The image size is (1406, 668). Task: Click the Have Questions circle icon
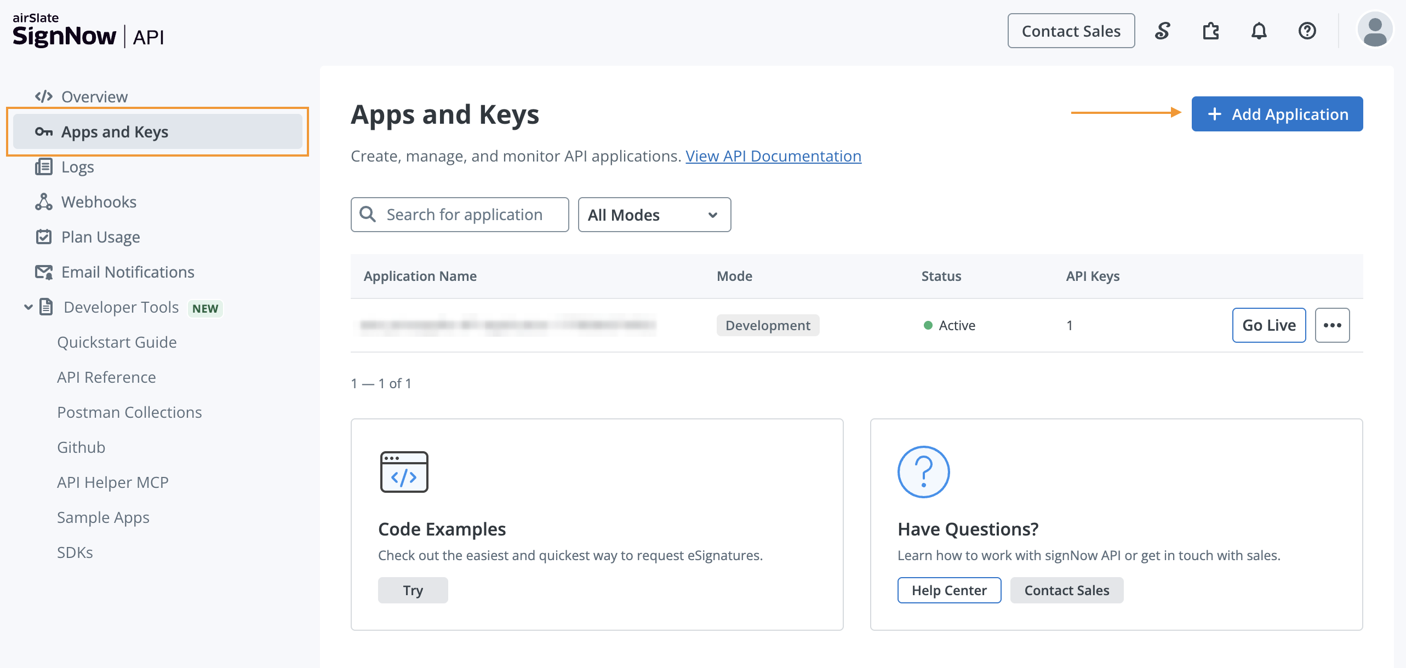click(924, 472)
